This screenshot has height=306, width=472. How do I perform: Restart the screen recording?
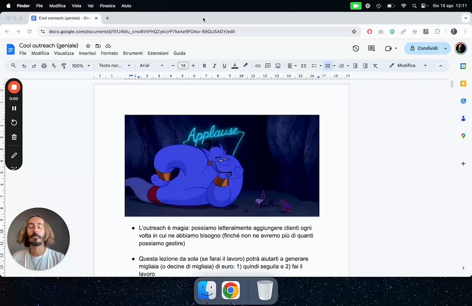point(14,122)
